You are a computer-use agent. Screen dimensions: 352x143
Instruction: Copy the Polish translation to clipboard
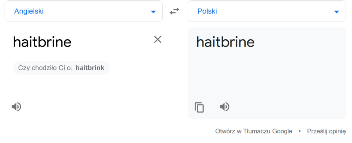pyautogui.click(x=199, y=107)
